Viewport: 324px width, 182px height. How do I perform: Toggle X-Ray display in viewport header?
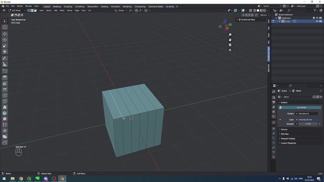[251, 11]
